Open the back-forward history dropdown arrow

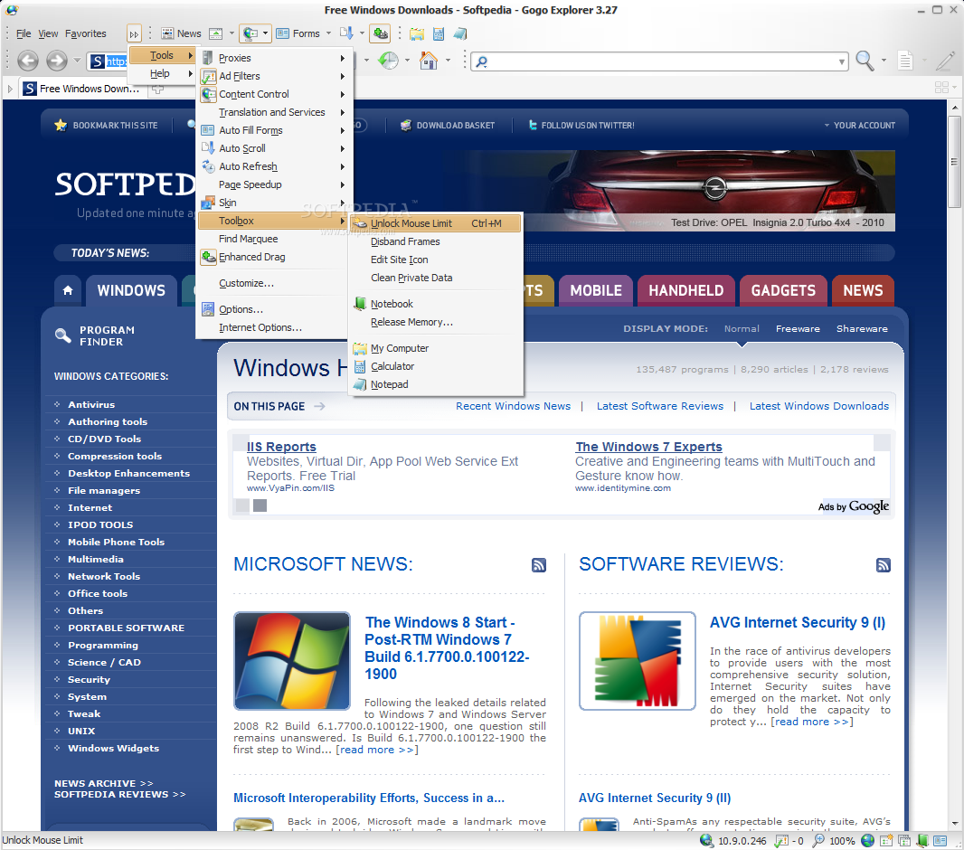pyautogui.click(x=77, y=61)
